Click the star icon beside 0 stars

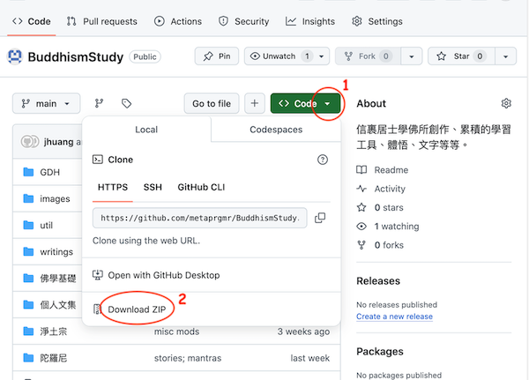361,207
